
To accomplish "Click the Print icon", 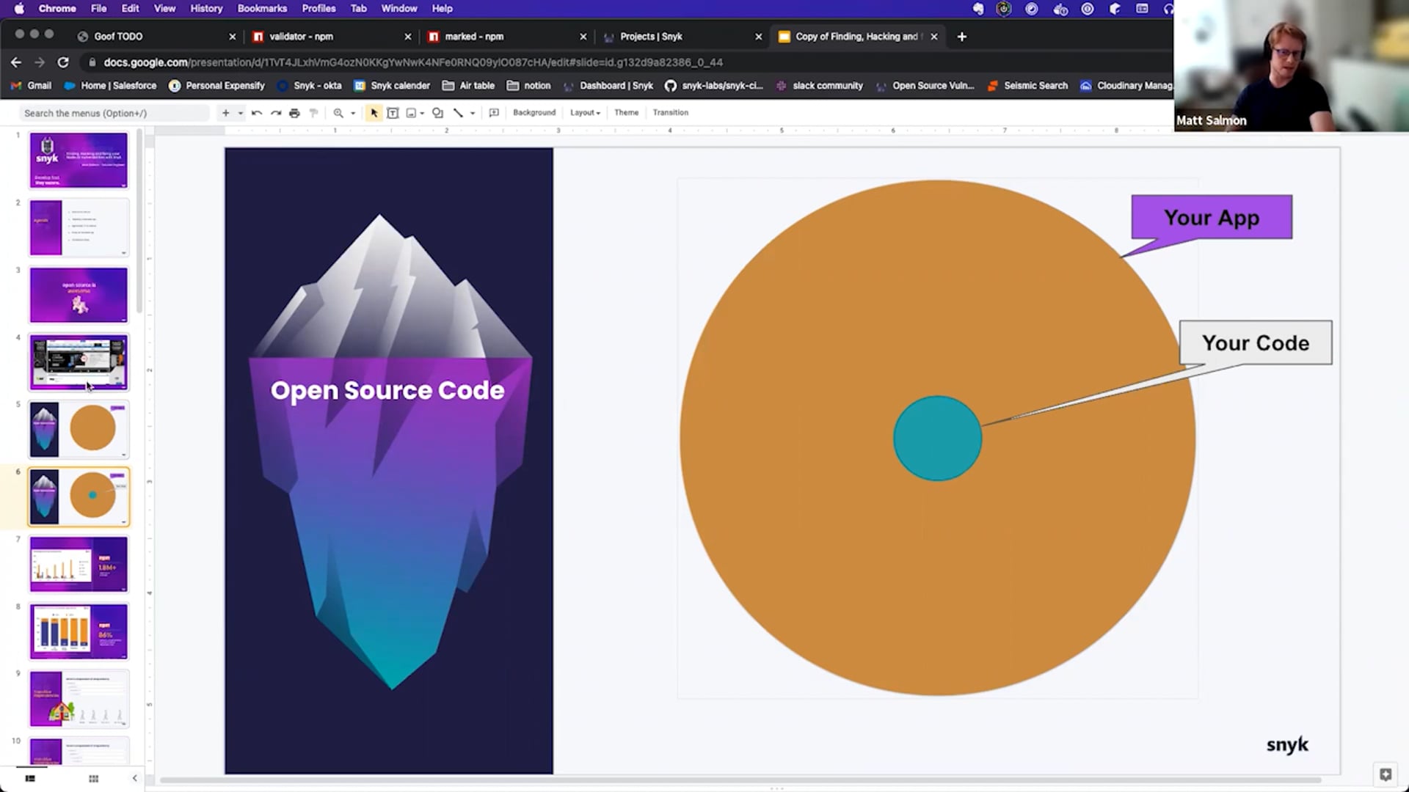I will (294, 113).
